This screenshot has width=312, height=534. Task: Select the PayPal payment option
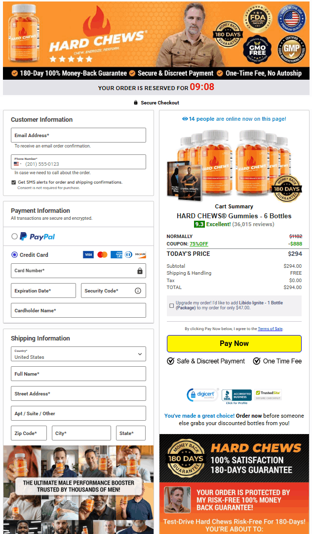14,237
